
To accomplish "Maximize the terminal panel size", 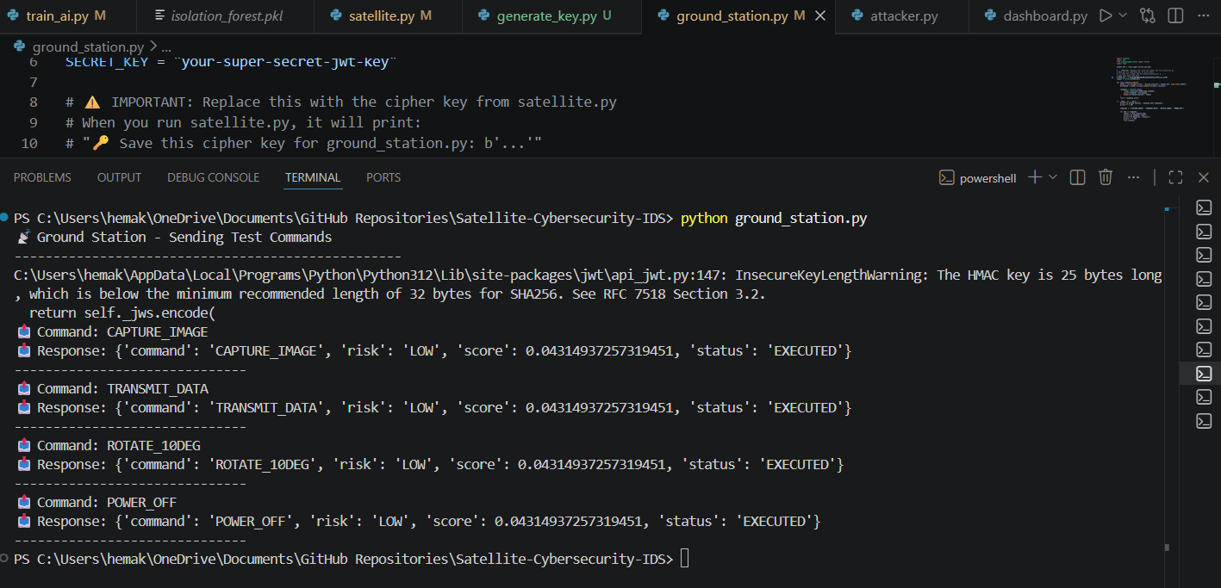I will [x=1175, y=177].
